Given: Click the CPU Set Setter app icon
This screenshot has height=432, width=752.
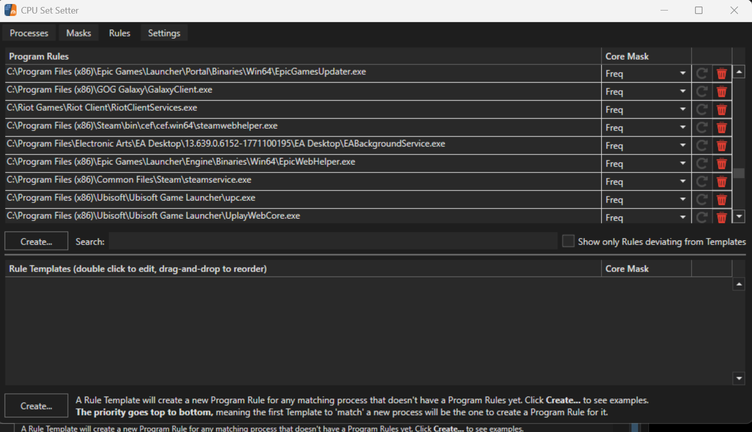Looking at the screenshot, I should point(10,10).
